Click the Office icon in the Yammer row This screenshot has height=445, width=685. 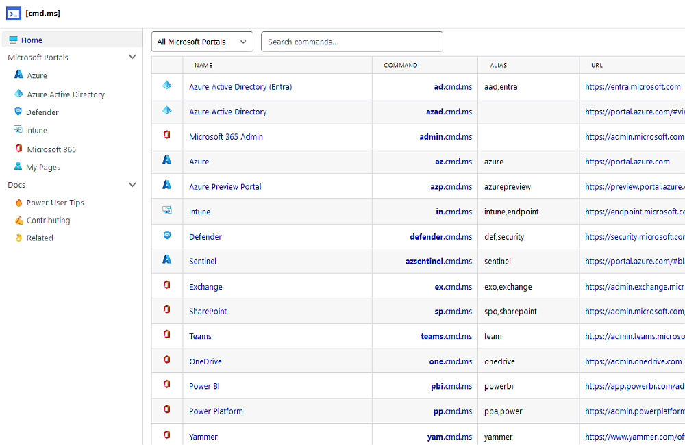(167, 435)
